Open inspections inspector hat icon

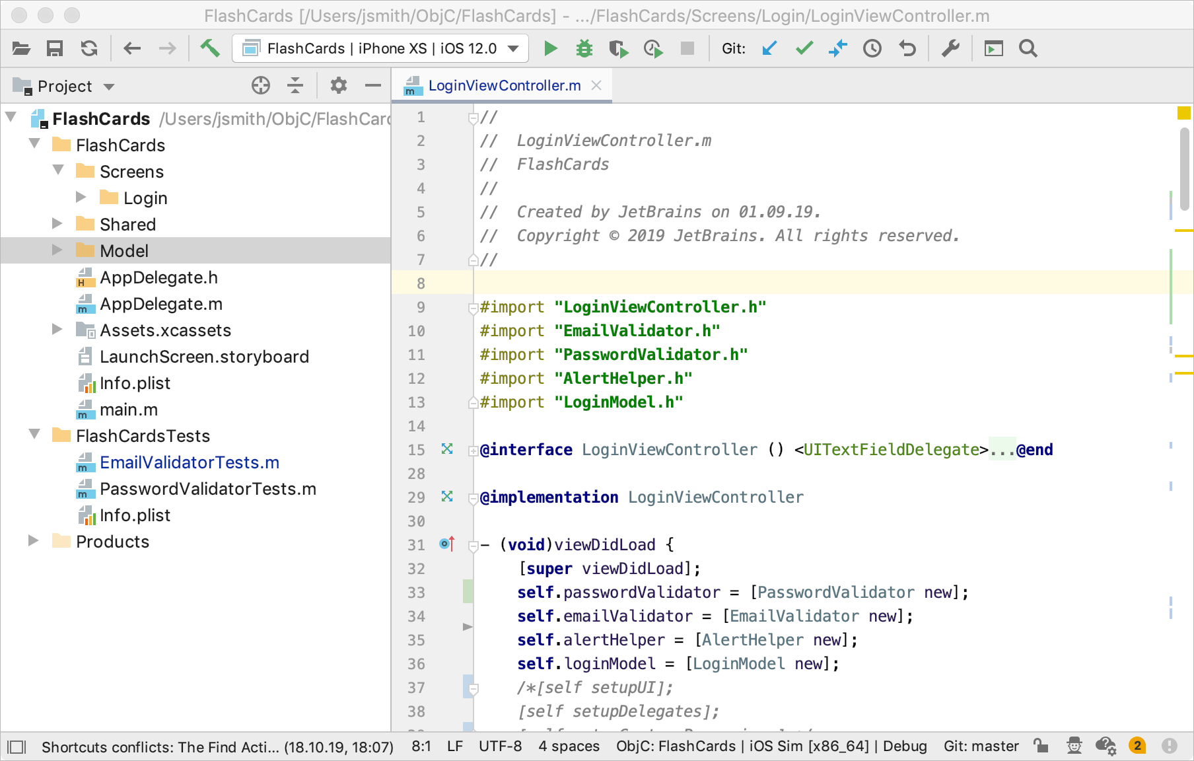click(1074, 746)
